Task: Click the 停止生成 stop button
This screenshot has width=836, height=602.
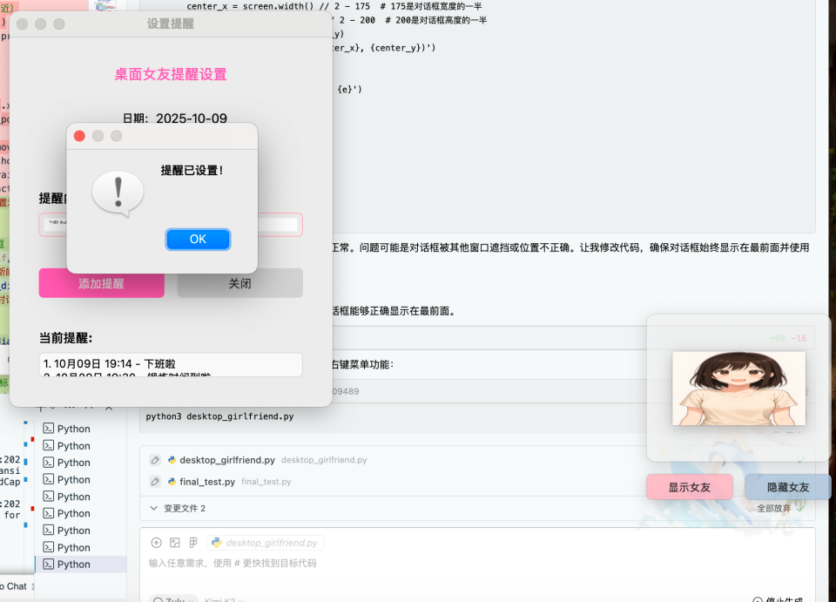Action: (778, 599)
